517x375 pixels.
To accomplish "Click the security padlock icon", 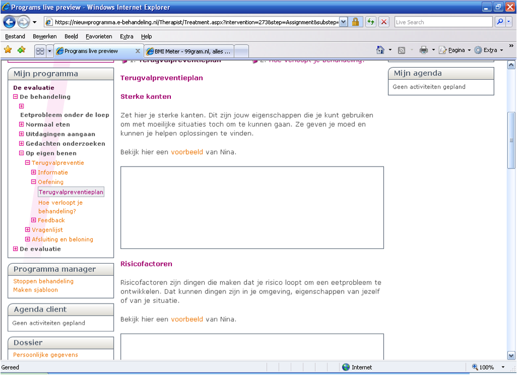I will pyautogui.click(x=355, y=22).
